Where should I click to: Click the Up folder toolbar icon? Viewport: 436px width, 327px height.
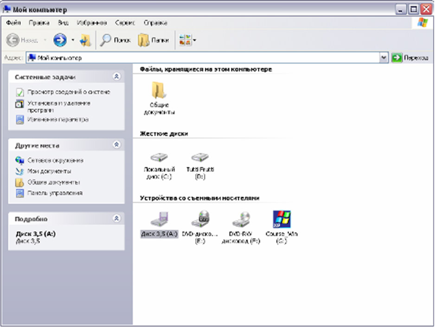[85, 41]
